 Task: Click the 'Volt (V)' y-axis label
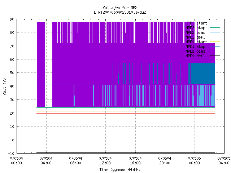click(x=4, y=86)
